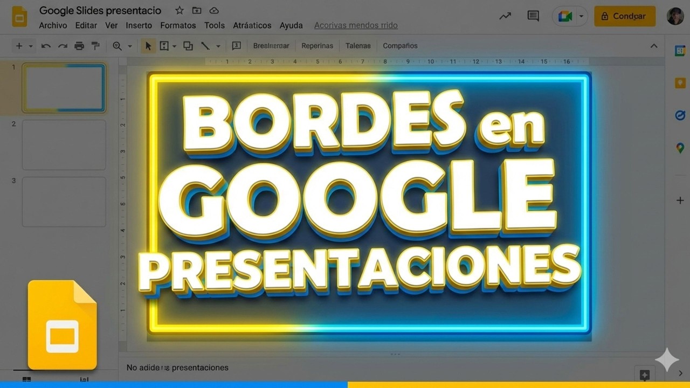Click the zoom magnifier icon
Image resolution: width=690 pixels, height=388 pixels.
tap(117, 46)
